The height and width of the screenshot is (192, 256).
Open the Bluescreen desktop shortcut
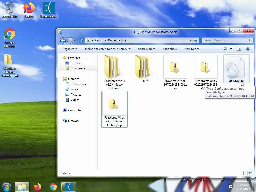(x=49, y=10)
